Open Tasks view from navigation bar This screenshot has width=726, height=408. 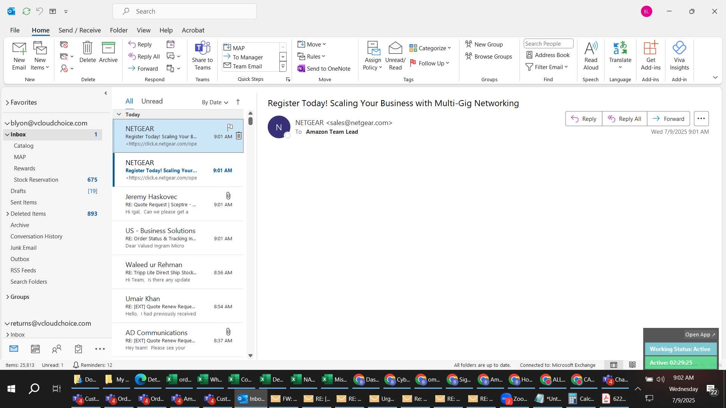tap(78, 349)
